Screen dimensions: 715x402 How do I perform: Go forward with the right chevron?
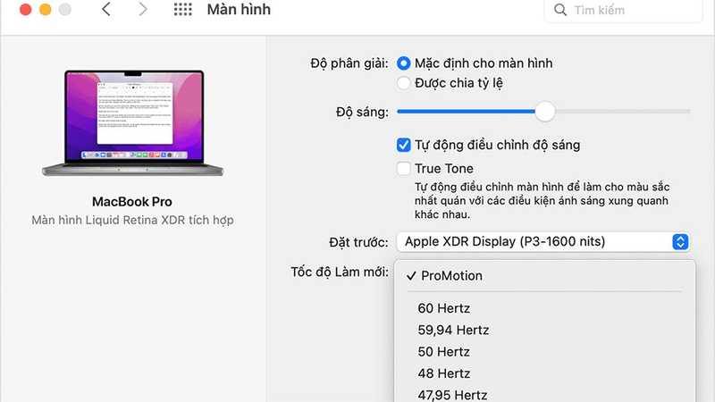click(x=143, y=9)
